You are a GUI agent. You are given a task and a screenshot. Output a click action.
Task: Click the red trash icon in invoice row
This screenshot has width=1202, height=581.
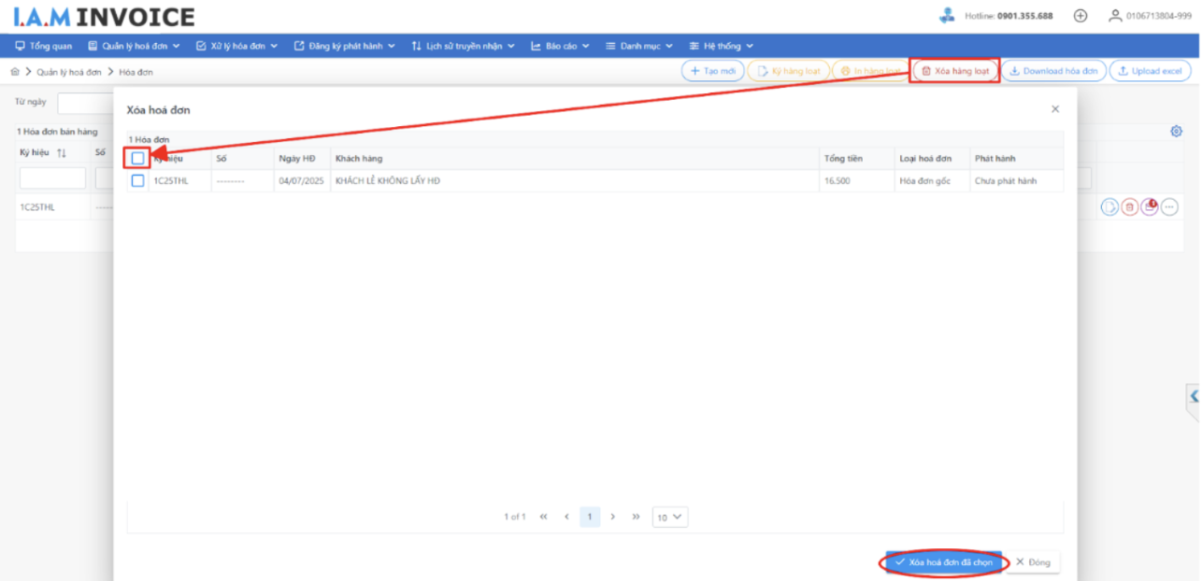(1129, 207)
